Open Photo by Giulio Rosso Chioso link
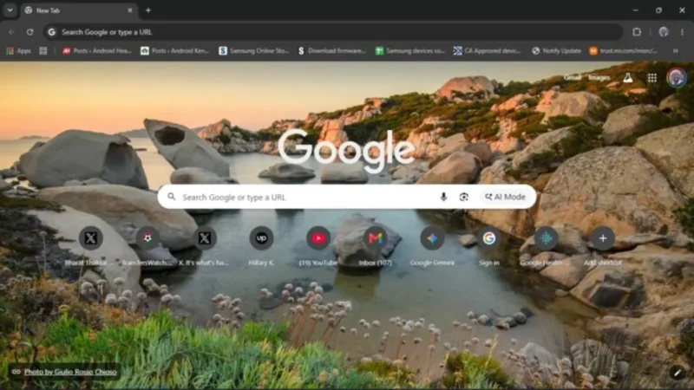Image resolution: width=694 pixels, height=390 pixels. (x=70, y=372)
